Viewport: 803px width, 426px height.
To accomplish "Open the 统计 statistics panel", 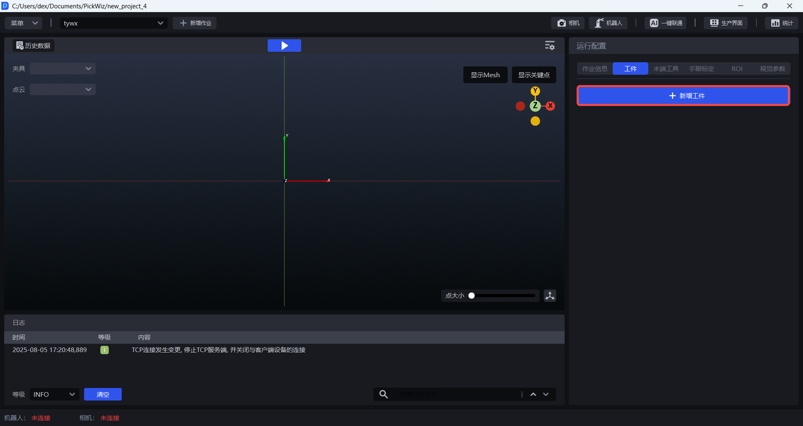I will click(x=781, y=23).
